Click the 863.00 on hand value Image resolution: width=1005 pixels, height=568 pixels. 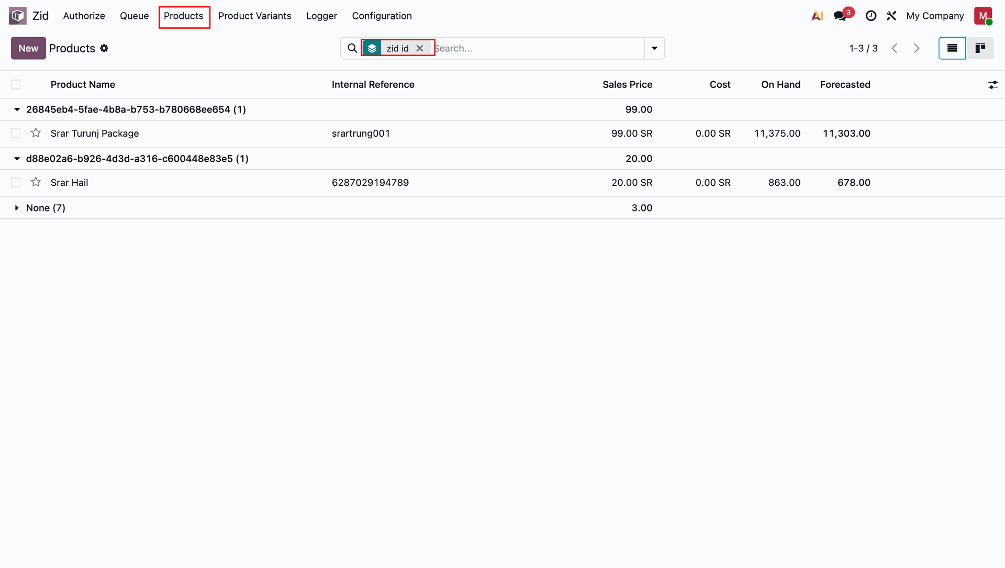click(x=784, y=183)
